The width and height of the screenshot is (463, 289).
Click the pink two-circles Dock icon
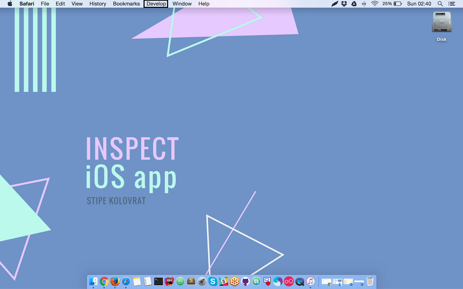(x=289, y=281)
